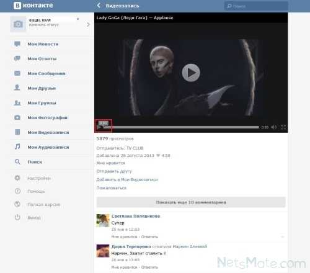
Task: Click the Мои Видеозаписи film icon
Action: point(17,132)
